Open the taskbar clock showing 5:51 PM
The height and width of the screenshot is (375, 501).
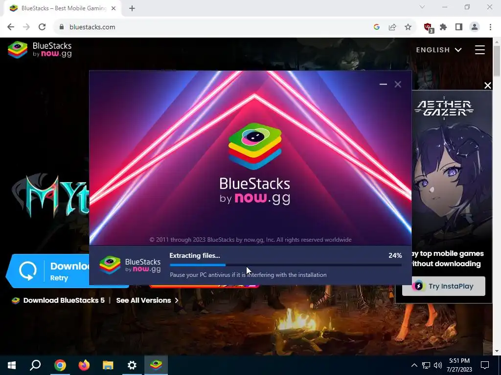(459, 365)
